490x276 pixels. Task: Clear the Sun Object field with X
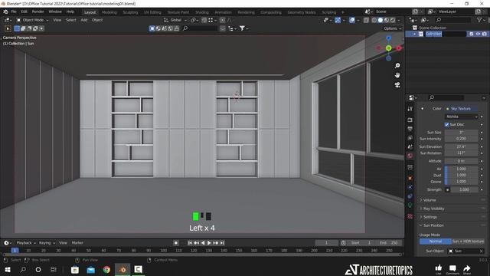[x=481, y=251]
